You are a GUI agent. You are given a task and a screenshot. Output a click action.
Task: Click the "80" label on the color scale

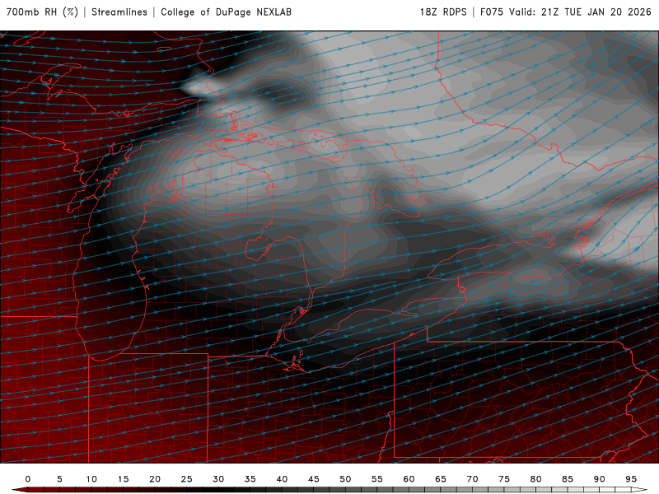click(536, 479)
